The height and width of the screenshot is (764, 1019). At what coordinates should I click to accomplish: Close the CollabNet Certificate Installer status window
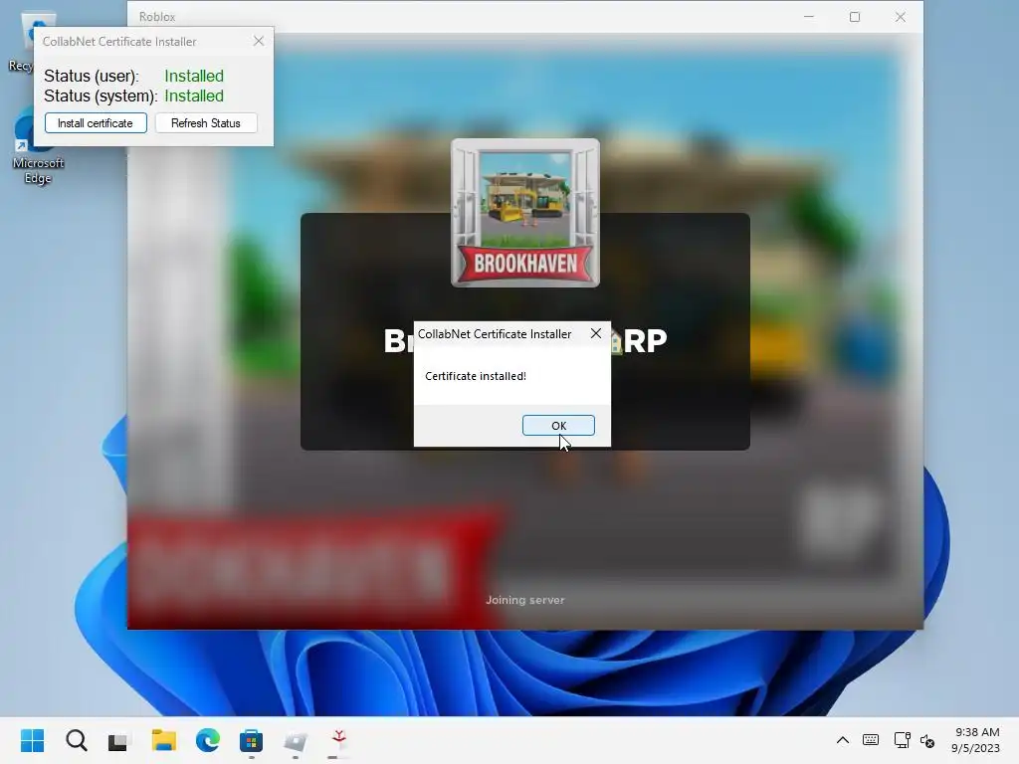[x=259, y=41]
